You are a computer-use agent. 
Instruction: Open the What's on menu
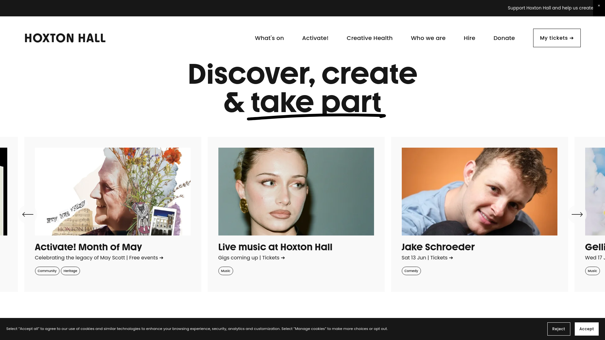point(269,38)
